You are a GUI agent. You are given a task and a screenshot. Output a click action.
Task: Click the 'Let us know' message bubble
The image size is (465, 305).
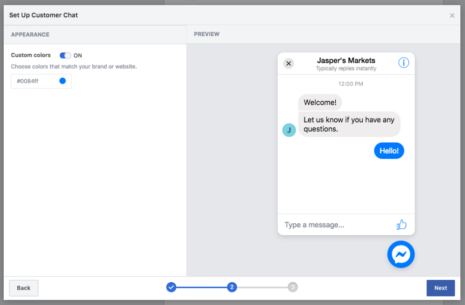[x=349, y=124]
